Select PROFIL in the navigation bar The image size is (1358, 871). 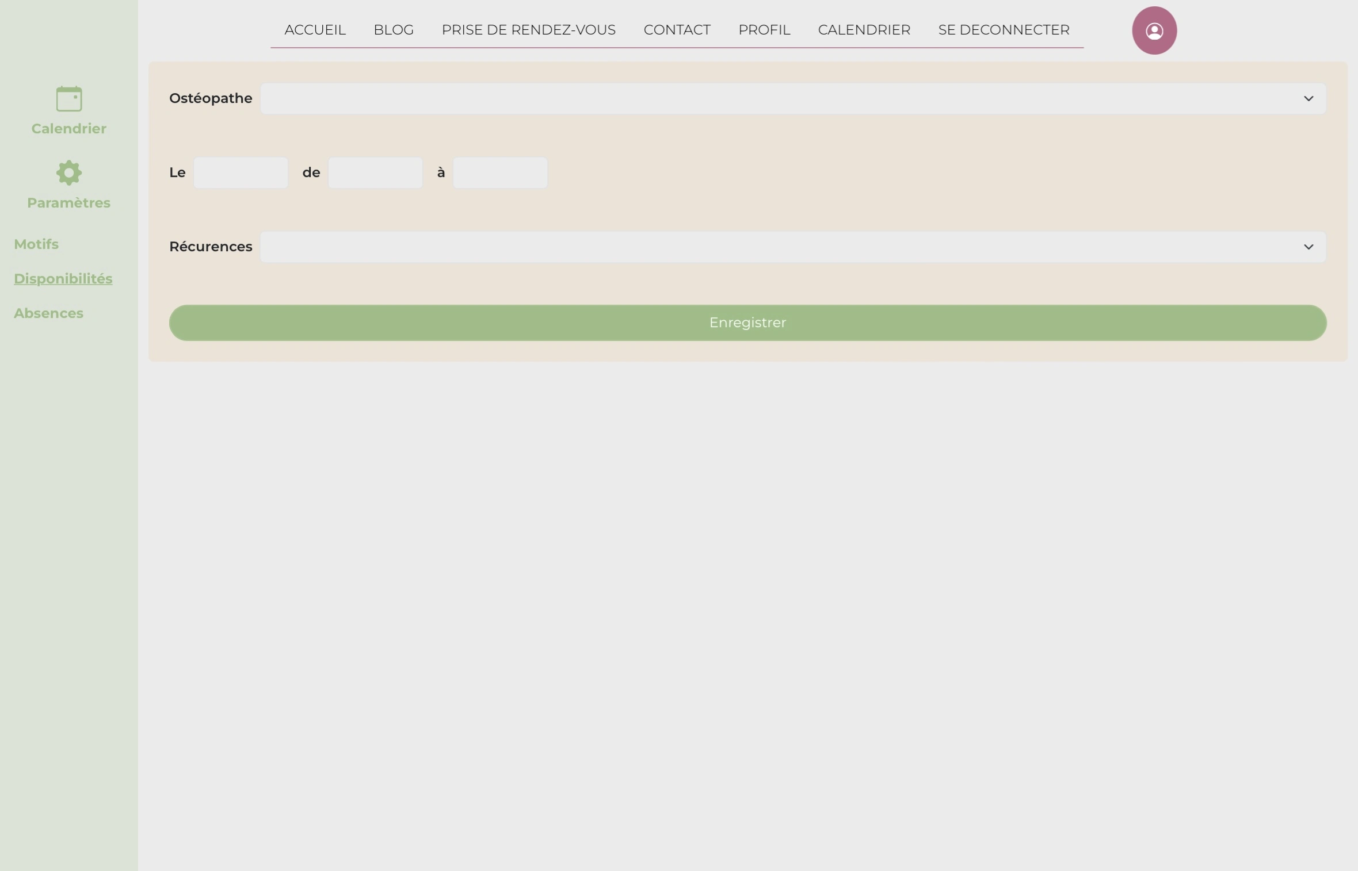tap(764, 30)
